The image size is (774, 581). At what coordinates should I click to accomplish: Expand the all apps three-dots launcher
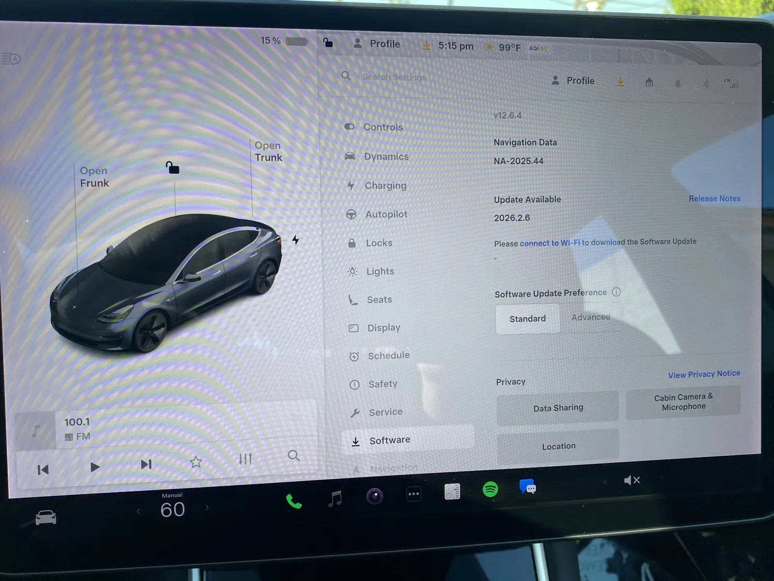point(414,494)
